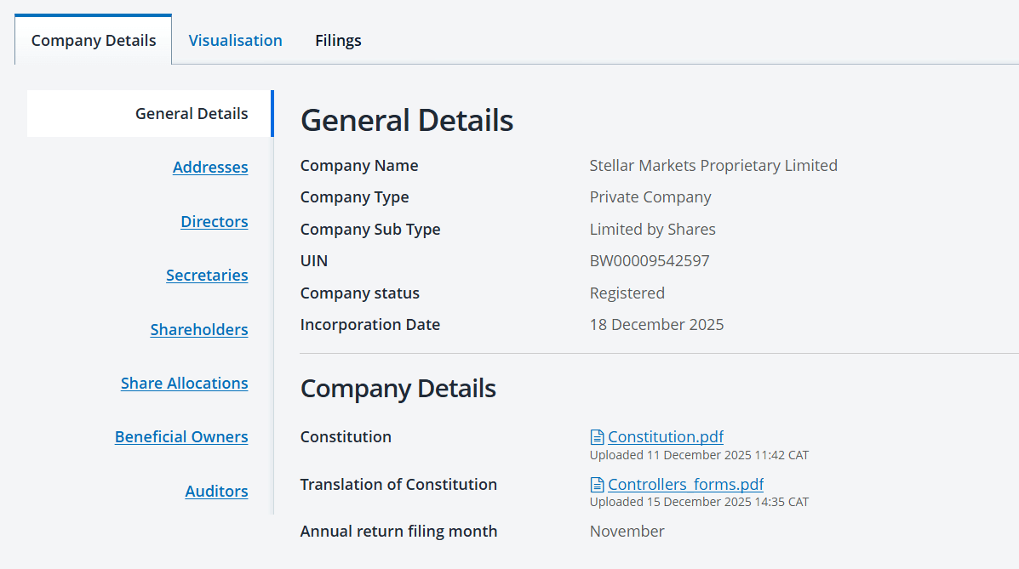Image resolution: width=1019 pixels, height=569 pixels.
Task: Open Controllers_forms.pdf document link
Action: coord(685,485)
